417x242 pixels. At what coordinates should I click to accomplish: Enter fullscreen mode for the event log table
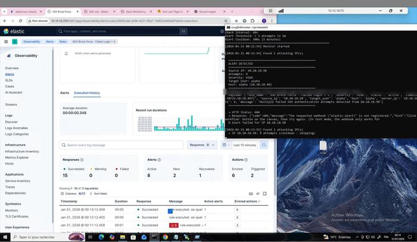(264, 194)
